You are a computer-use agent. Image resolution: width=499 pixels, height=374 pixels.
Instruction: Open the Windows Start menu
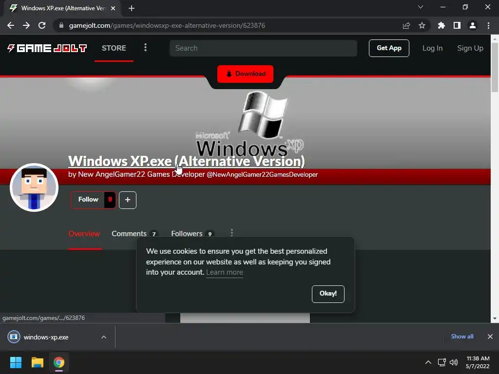16,362
